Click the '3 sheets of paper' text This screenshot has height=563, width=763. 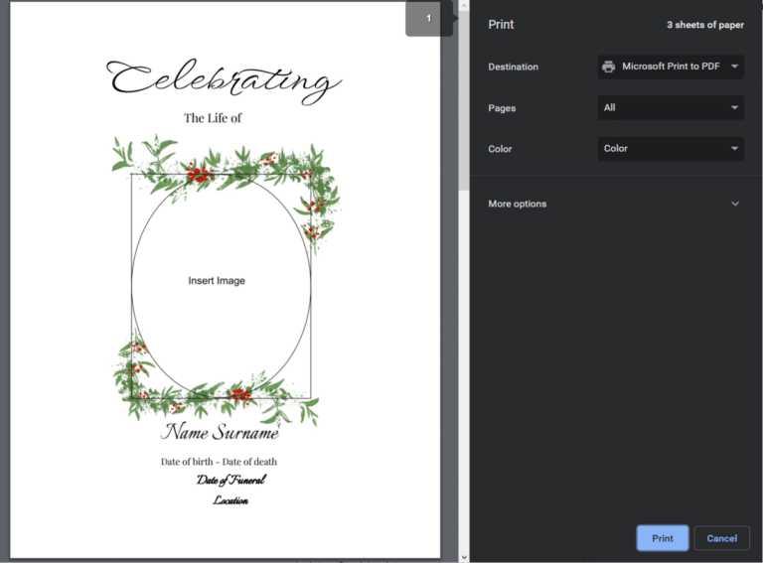705,25
